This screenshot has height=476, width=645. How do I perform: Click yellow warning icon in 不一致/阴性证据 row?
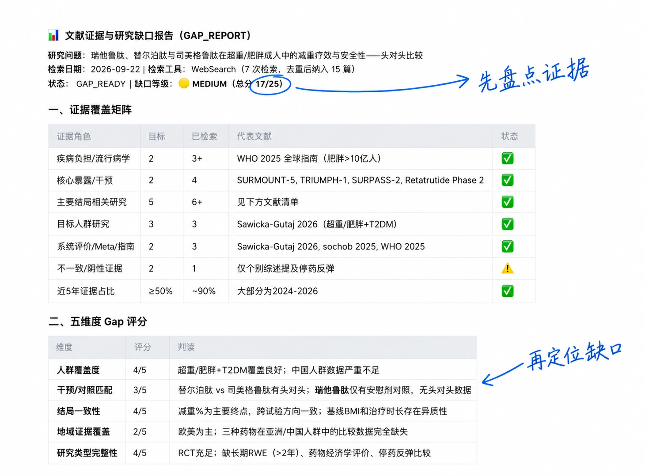[508, 268]
